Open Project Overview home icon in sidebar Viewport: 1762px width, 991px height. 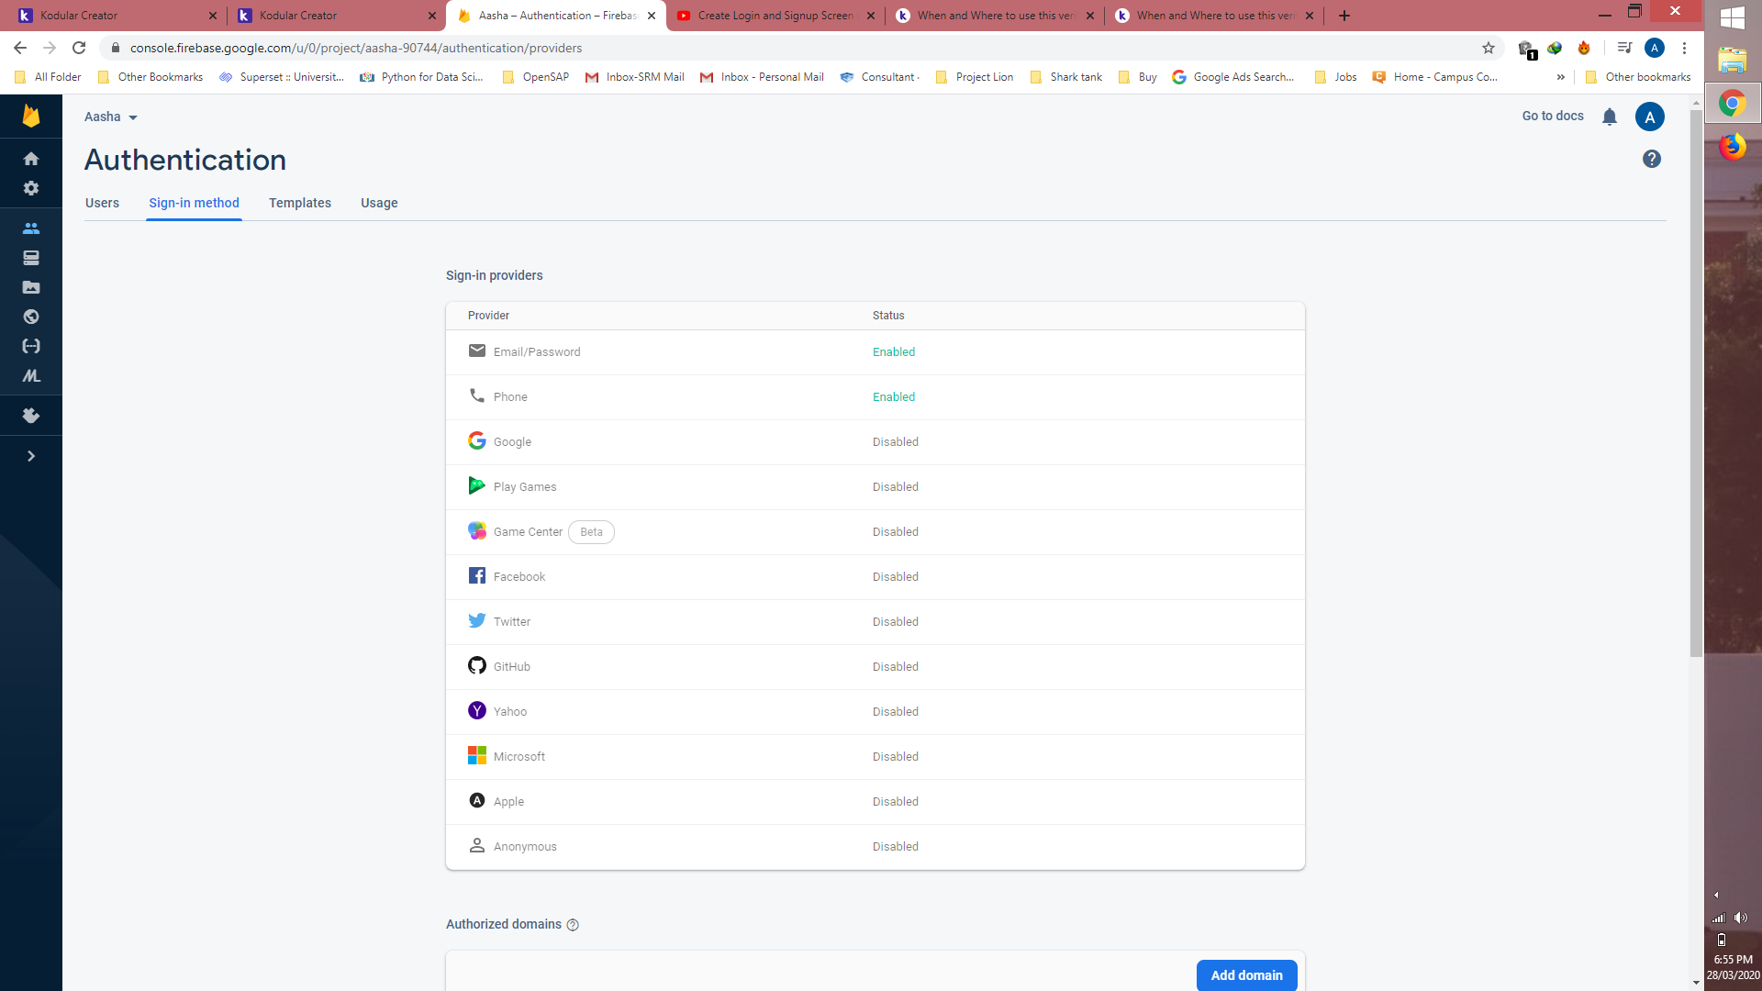(x=31, y=159)
